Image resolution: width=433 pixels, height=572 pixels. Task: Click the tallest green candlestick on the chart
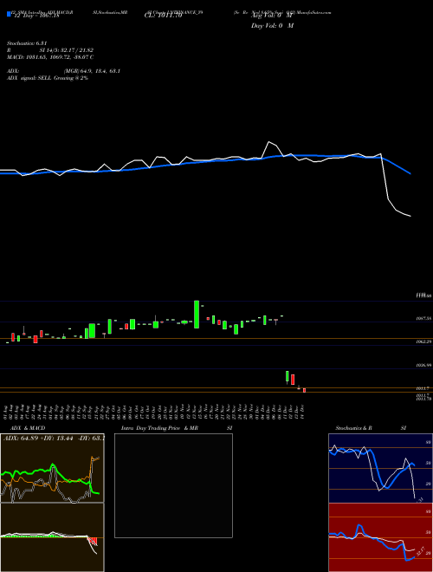pos(197,314)
